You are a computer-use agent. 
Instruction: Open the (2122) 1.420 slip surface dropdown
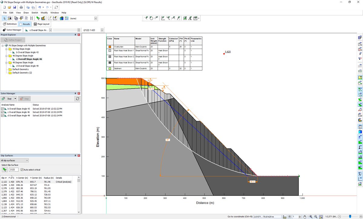pos(102,30)
